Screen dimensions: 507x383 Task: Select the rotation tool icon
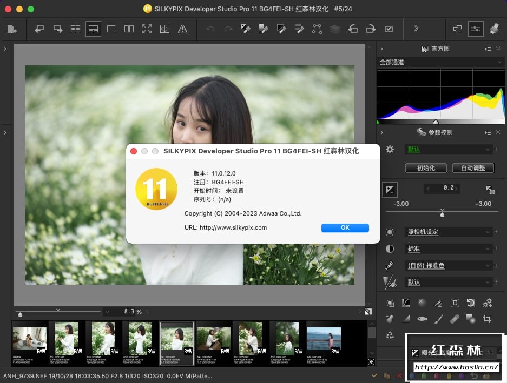471,303
